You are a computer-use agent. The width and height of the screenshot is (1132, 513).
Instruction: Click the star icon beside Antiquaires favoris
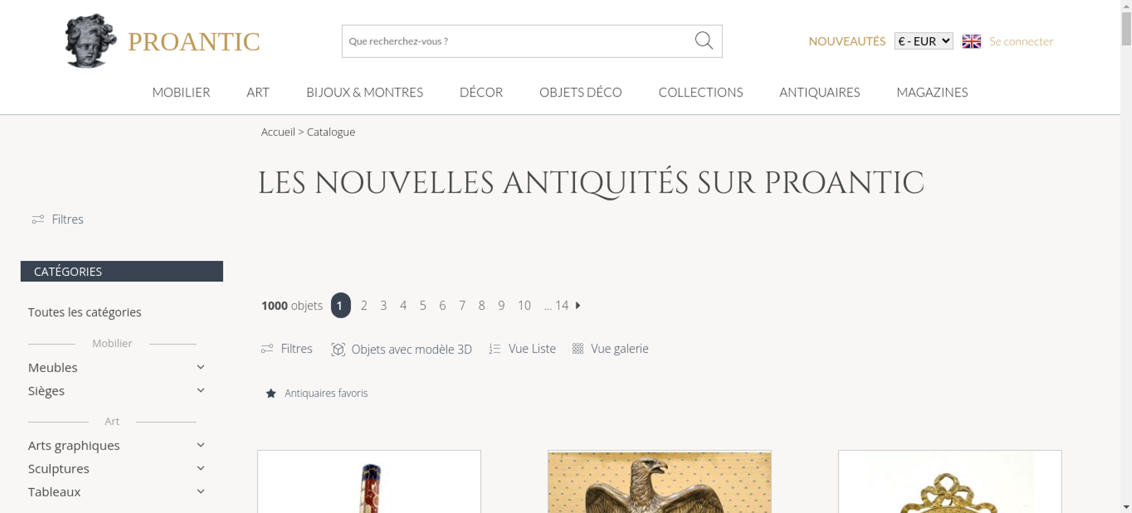[x=271, y=393]
